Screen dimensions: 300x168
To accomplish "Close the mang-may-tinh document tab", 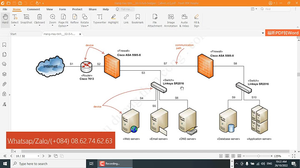I will click(x=80, y=34).
